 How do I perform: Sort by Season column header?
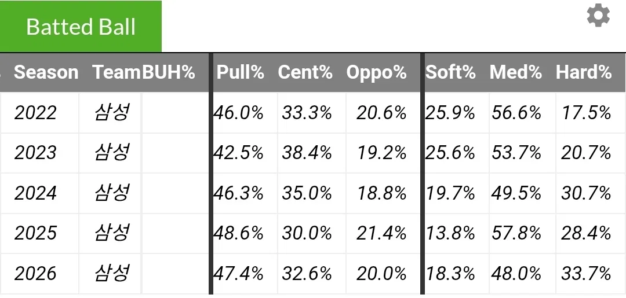[x=46, y=72]
